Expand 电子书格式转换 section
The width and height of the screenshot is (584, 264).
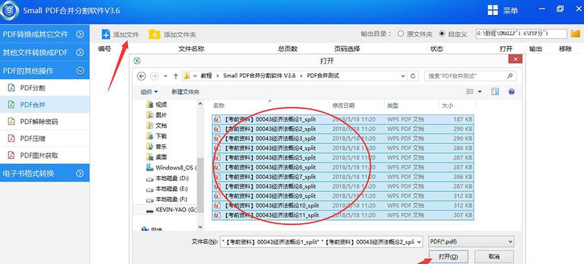80,173
